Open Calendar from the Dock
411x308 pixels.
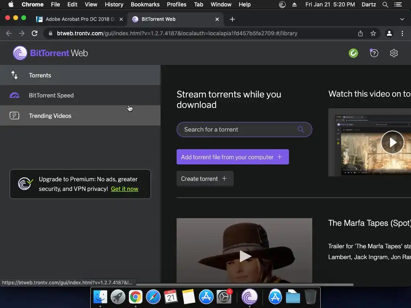tap(171, 297)
